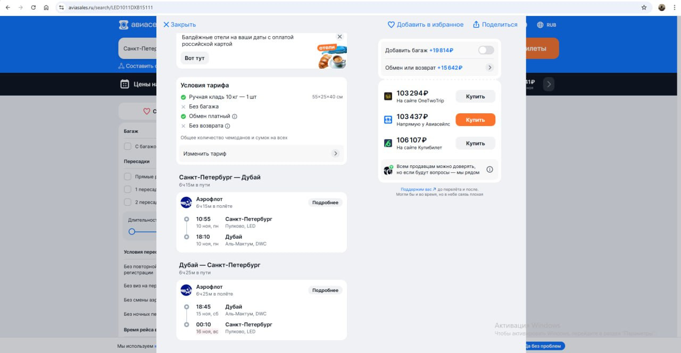This screenshot has height=353, width=681.
Task: Open Обмен или возврат options chevron
Action: tap(489, 68)
